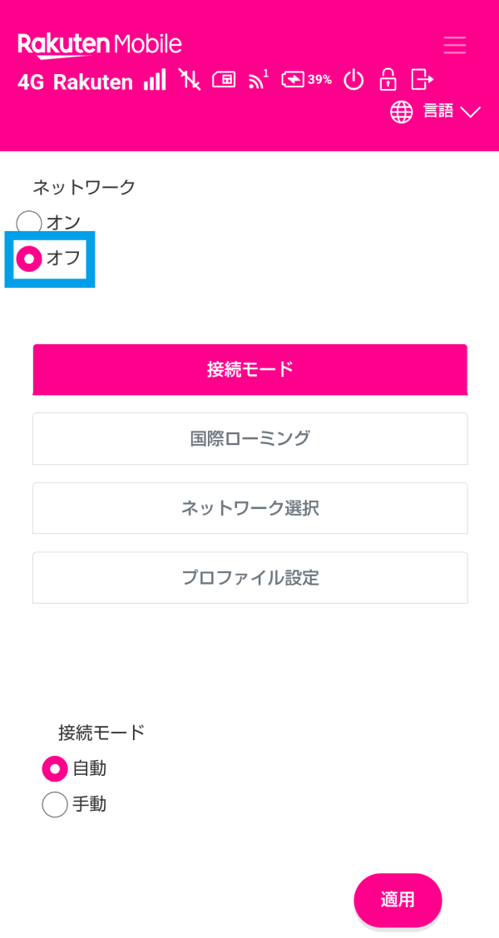Screen dimensions: 499x938
Task: Select network オフ radio button
Action: tap(30, 259)
